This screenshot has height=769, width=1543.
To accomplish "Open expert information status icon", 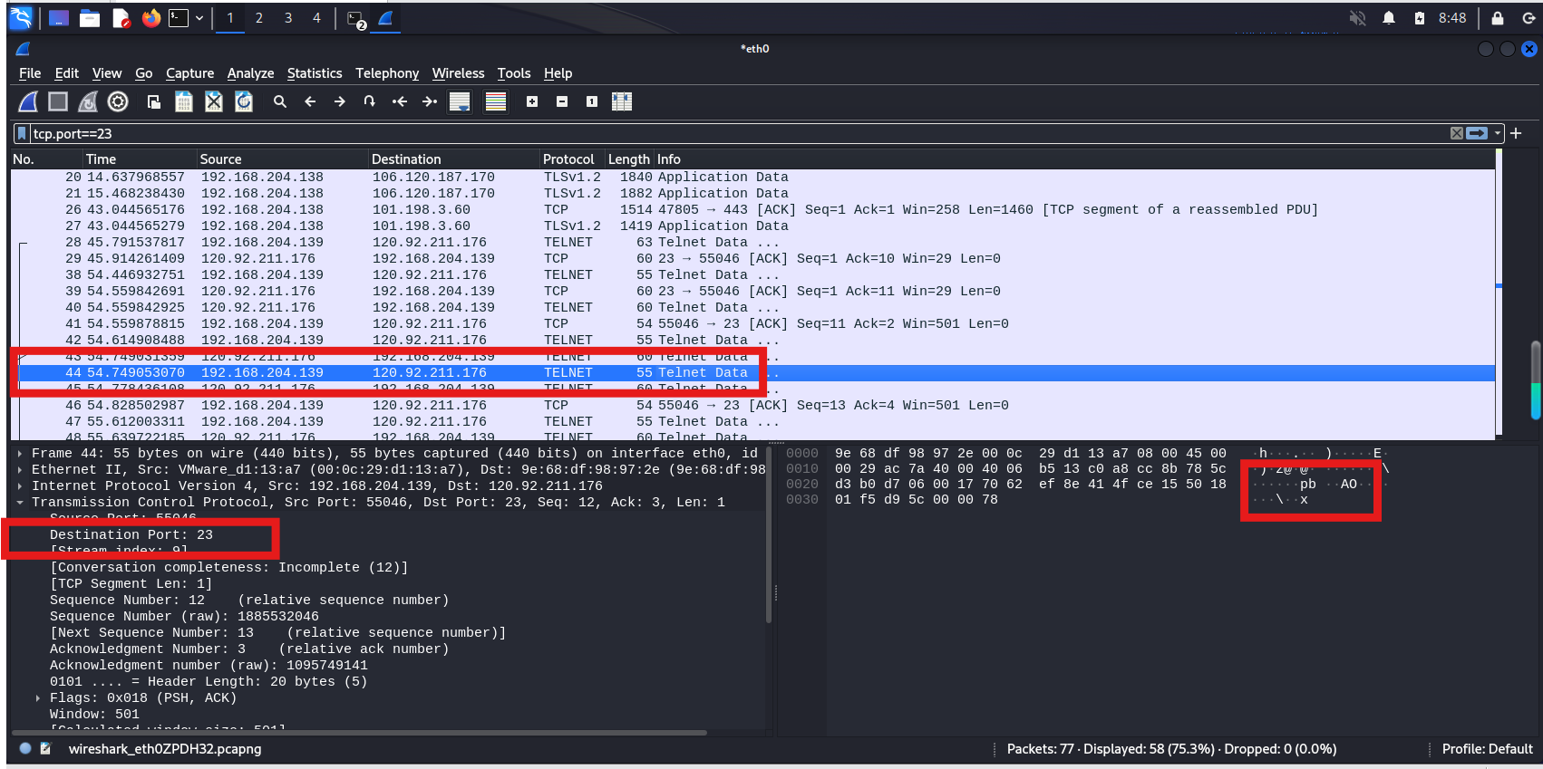I will pyautogui.click(x=25, y=749).
